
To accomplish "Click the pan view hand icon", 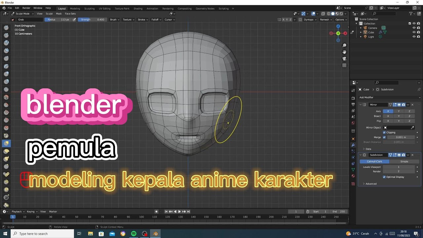I will coord(344,52).
